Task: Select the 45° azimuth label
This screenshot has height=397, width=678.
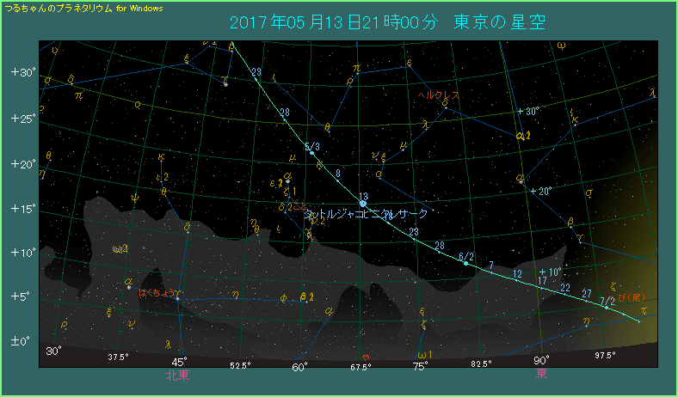Action: pos(179,362)
